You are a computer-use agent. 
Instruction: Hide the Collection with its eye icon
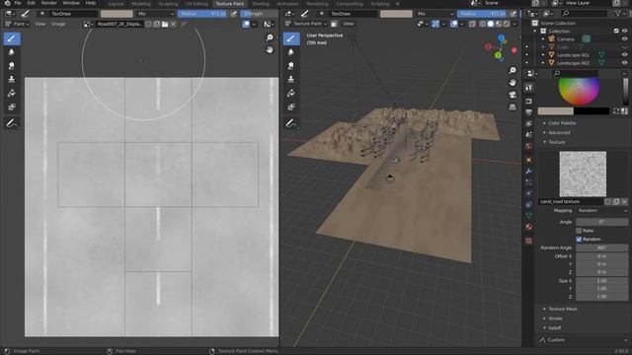(624, 31)
